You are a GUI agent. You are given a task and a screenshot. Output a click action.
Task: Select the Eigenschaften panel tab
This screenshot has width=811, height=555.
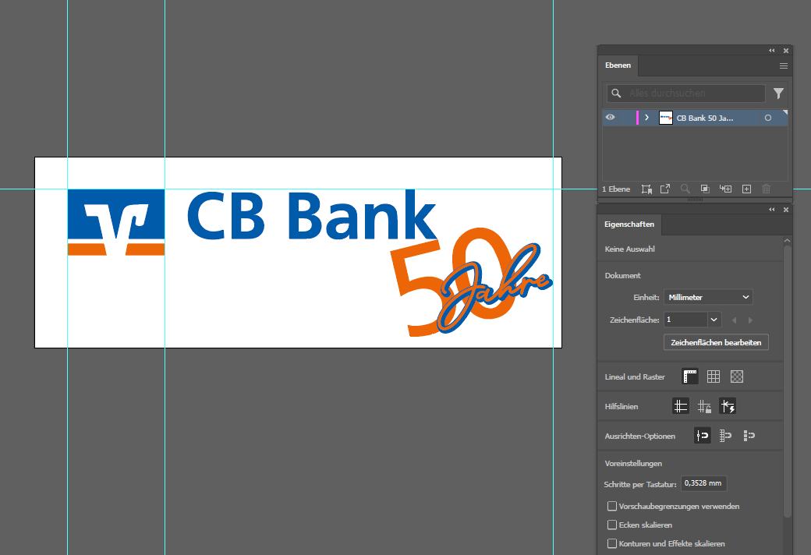629,224
